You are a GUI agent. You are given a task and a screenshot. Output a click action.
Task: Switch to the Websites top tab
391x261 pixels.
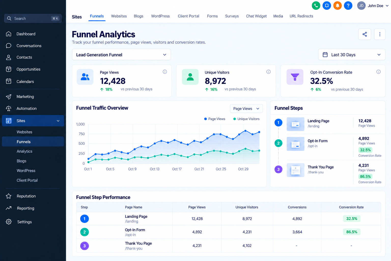coord(119,16)
